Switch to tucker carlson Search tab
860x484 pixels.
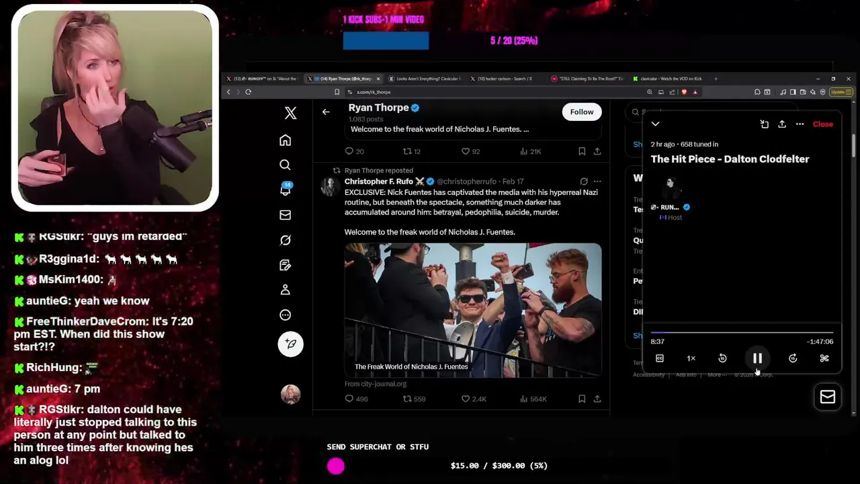pos(505,79)
